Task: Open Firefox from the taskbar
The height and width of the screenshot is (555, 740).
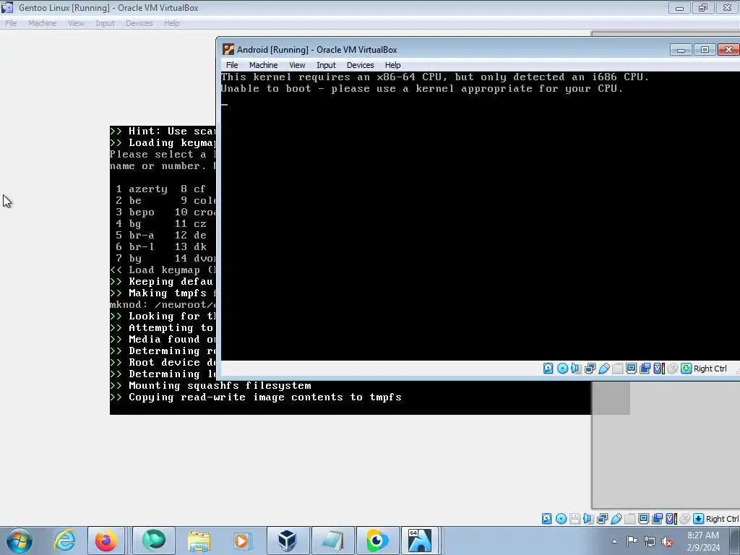Action: point(106,541)
